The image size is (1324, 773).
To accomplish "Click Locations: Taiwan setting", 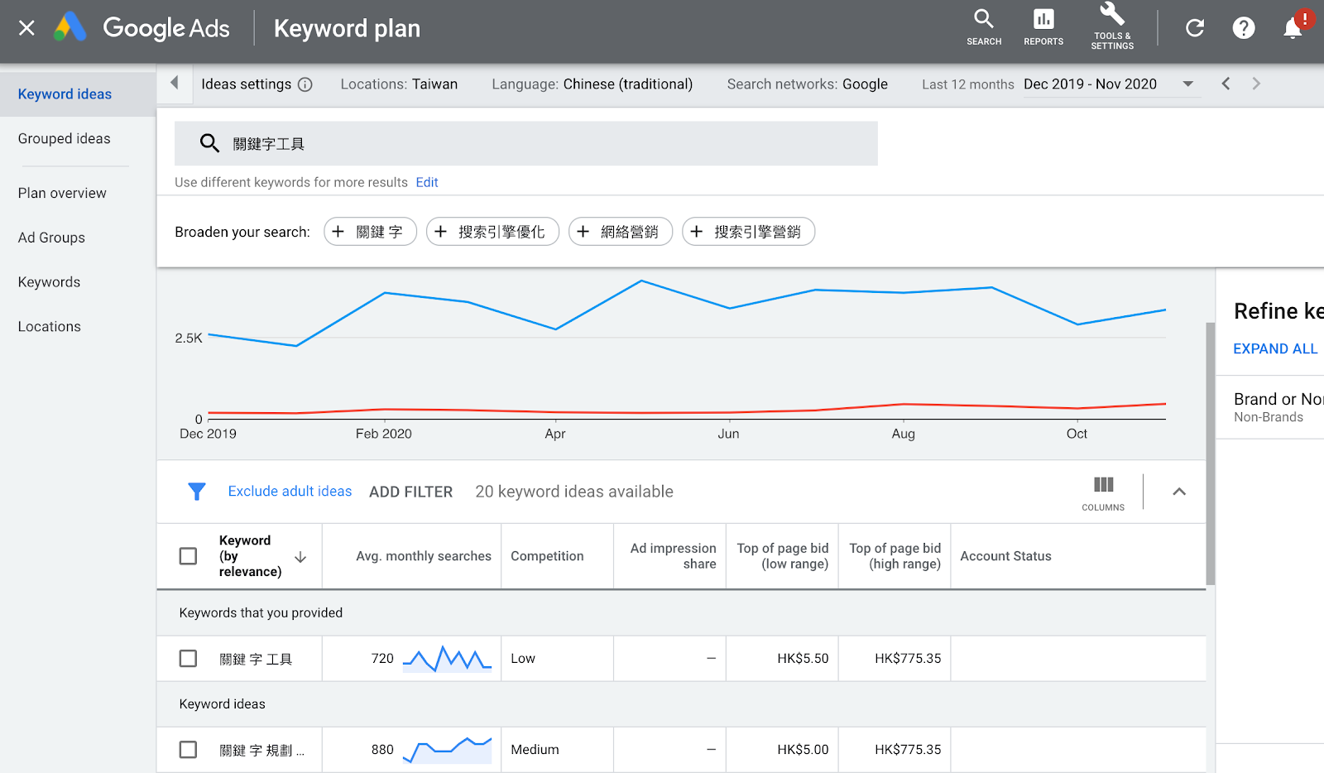I will coord(399,84).
